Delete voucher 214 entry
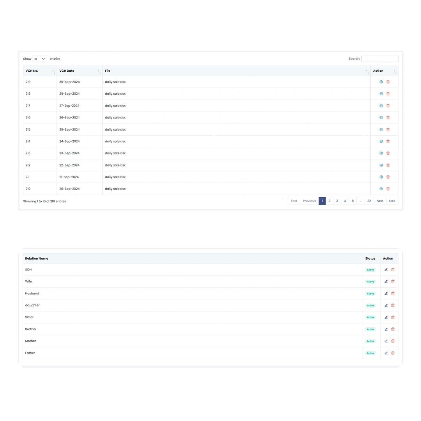421x421 pixels. tap(388, 141)
